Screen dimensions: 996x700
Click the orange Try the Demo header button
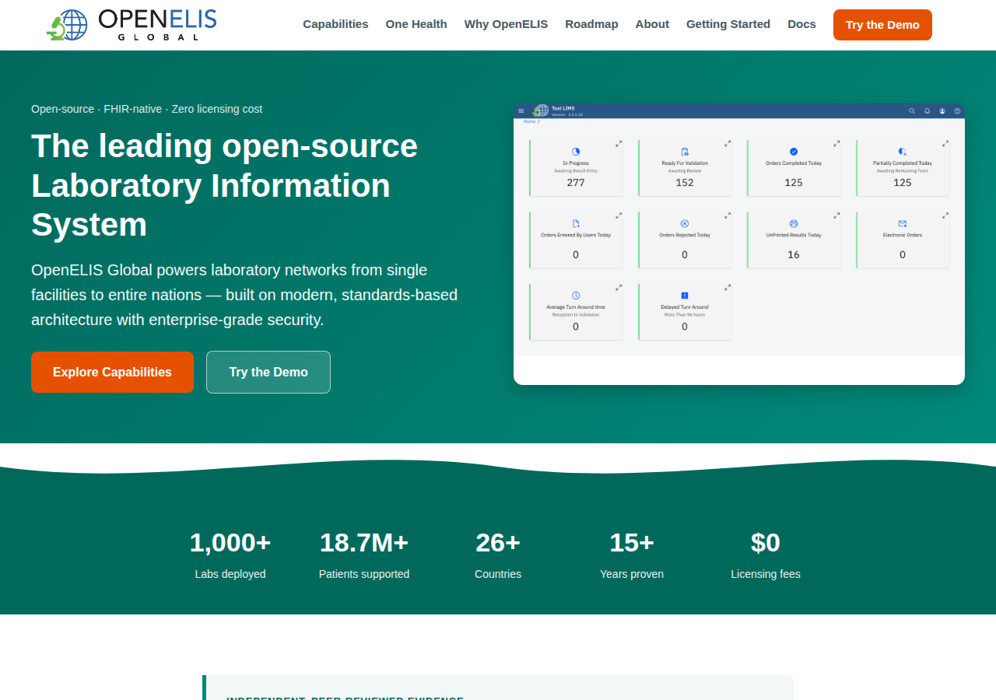coord(882,25)
